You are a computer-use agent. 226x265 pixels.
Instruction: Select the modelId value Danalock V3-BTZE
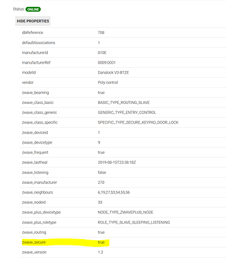click(x=114, y=73)
